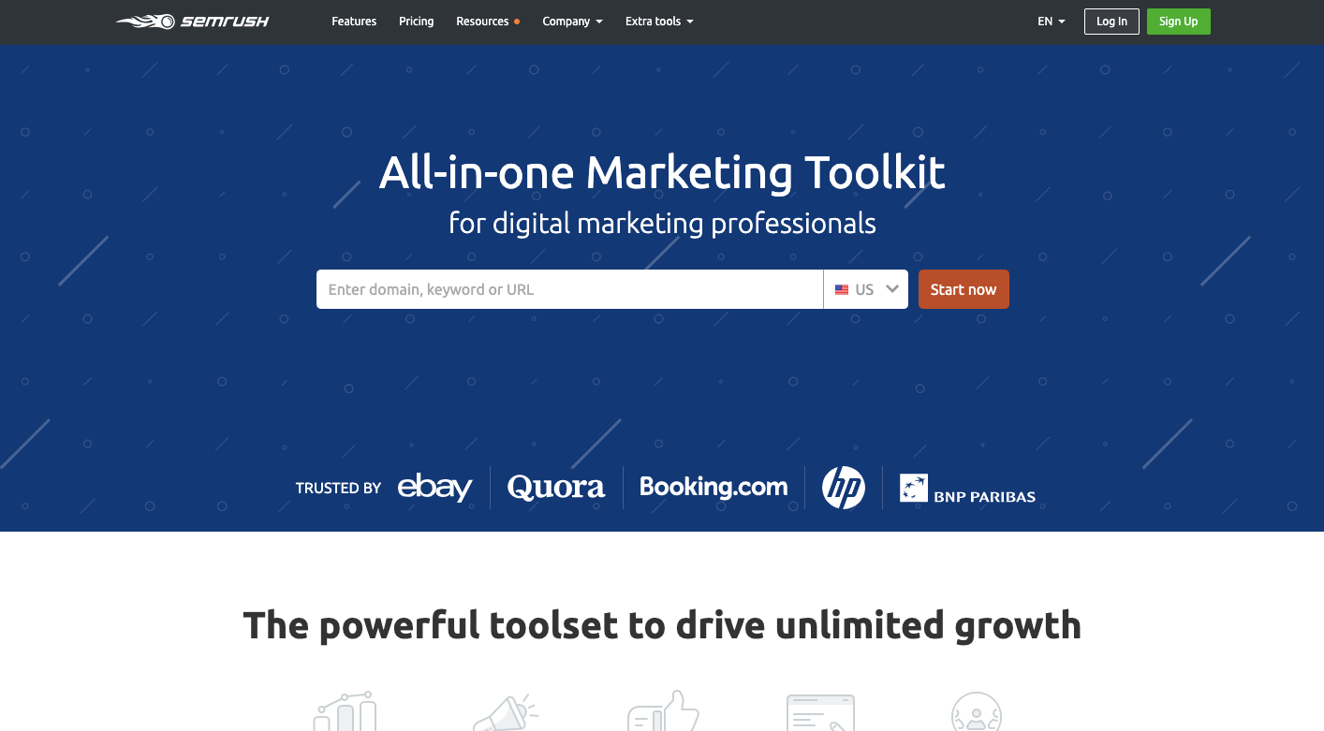The height and width of the screenshot is (731, 1324).
Task: Open the Resources menu item
Action: tap(487, 22)
